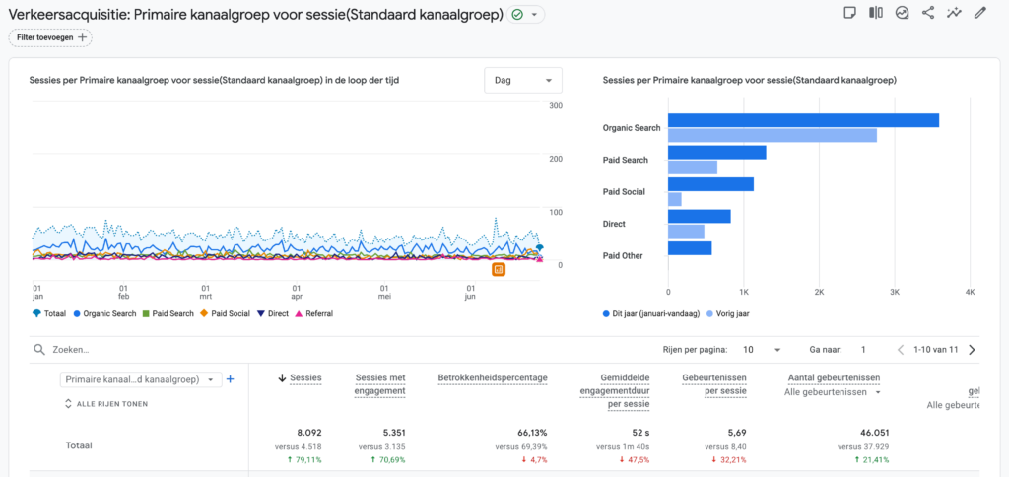This screenshot has height=477, width=1009.
Task: Add secondary dimension with plus icon
Action: 230,379
